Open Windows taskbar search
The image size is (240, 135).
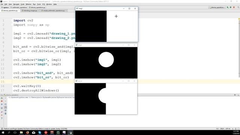(9, 132)
